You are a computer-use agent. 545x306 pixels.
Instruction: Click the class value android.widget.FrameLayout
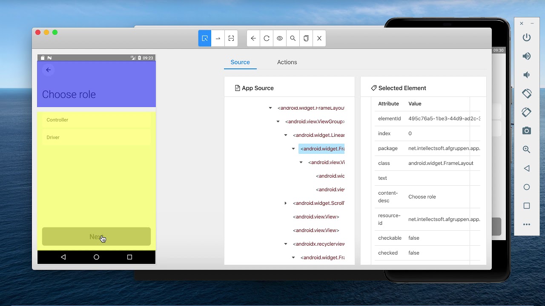[x=441, y=163]
